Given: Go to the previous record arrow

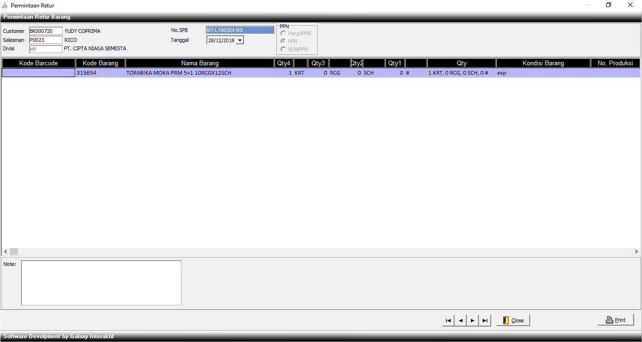Looking at the screenshot, I should tap(461, 320).
